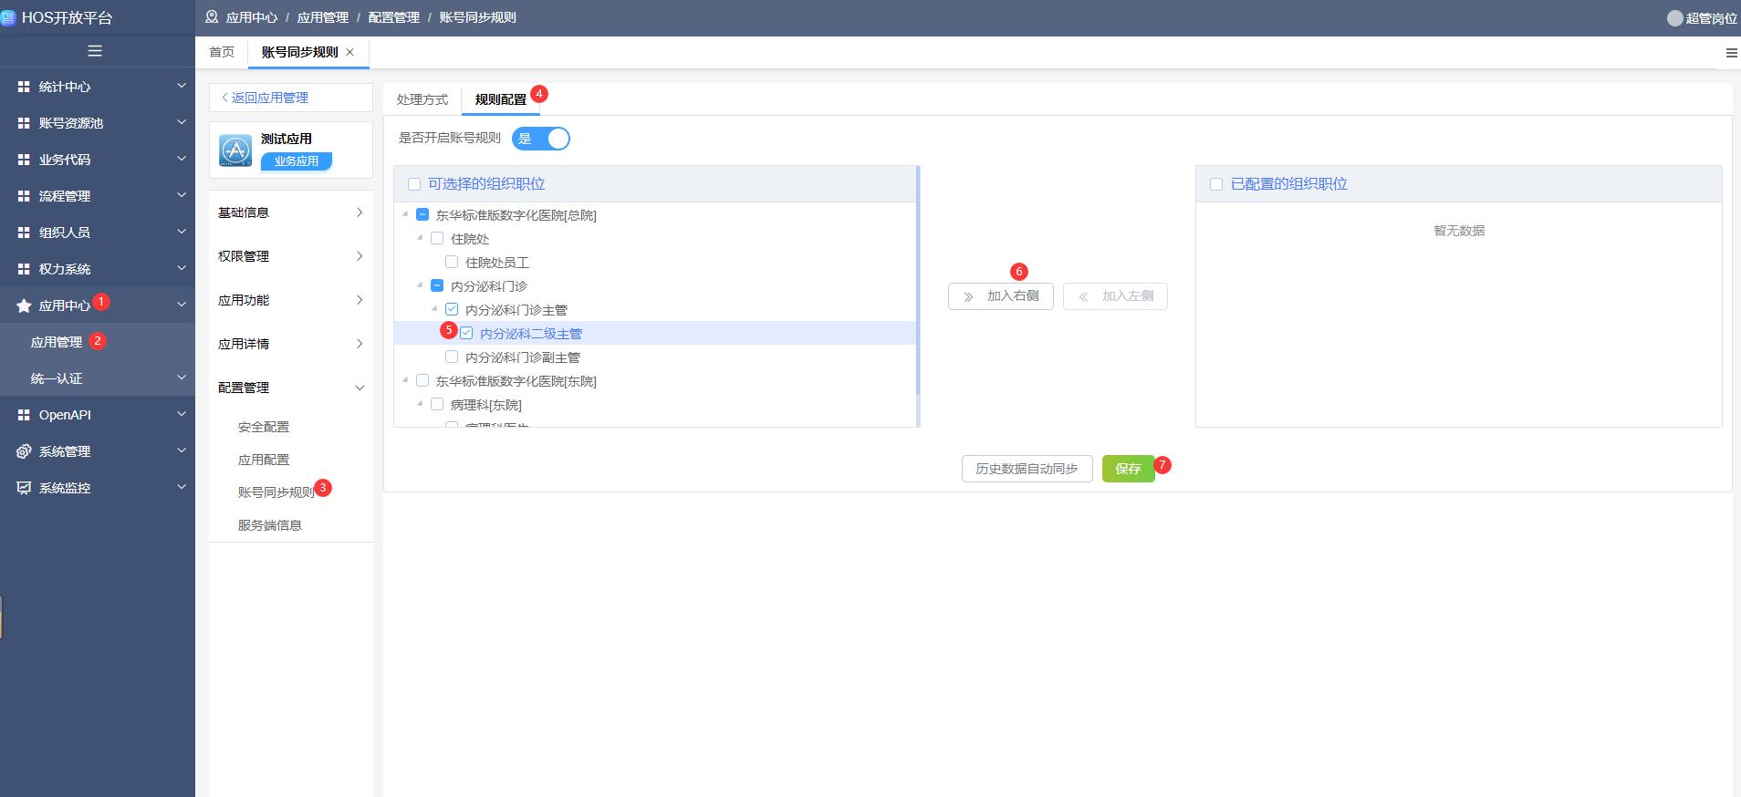Click the OpenAPI grid icon
The width and height of the screenshot is (1741, 797).
24,415
